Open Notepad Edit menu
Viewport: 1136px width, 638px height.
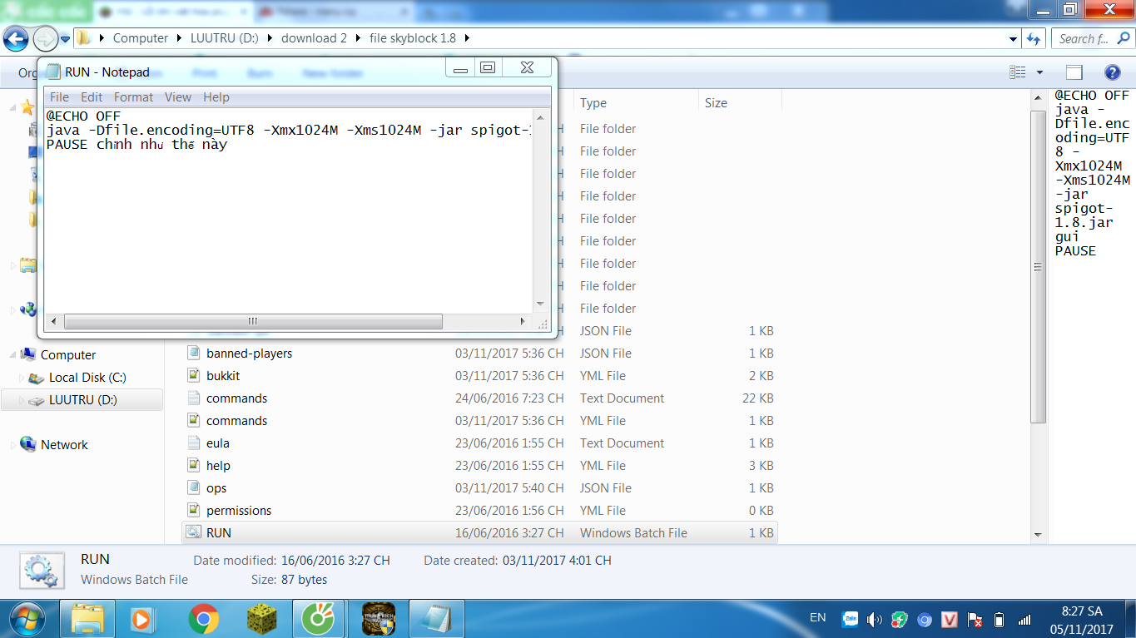click(x=92, y=97)
